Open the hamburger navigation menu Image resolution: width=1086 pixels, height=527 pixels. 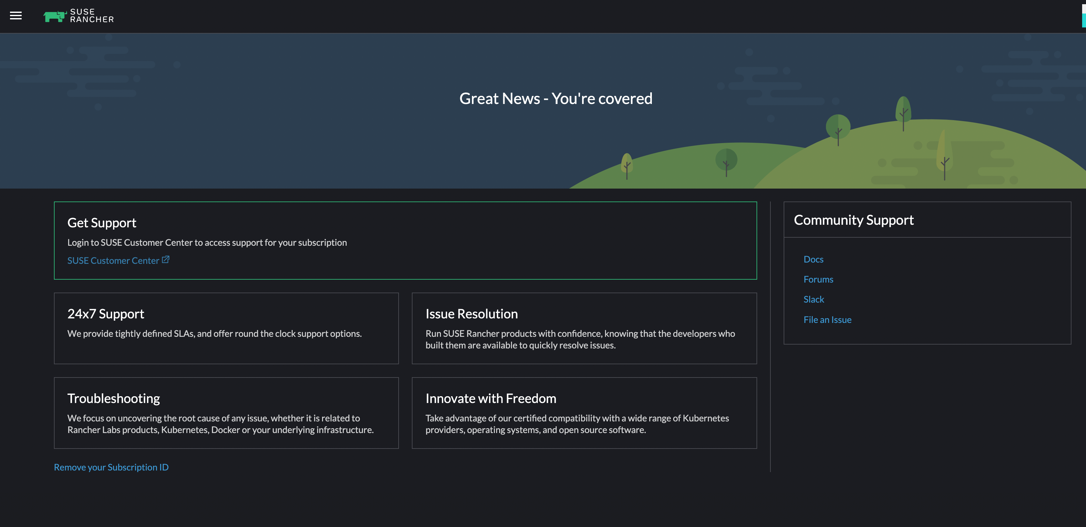[16, 15]
